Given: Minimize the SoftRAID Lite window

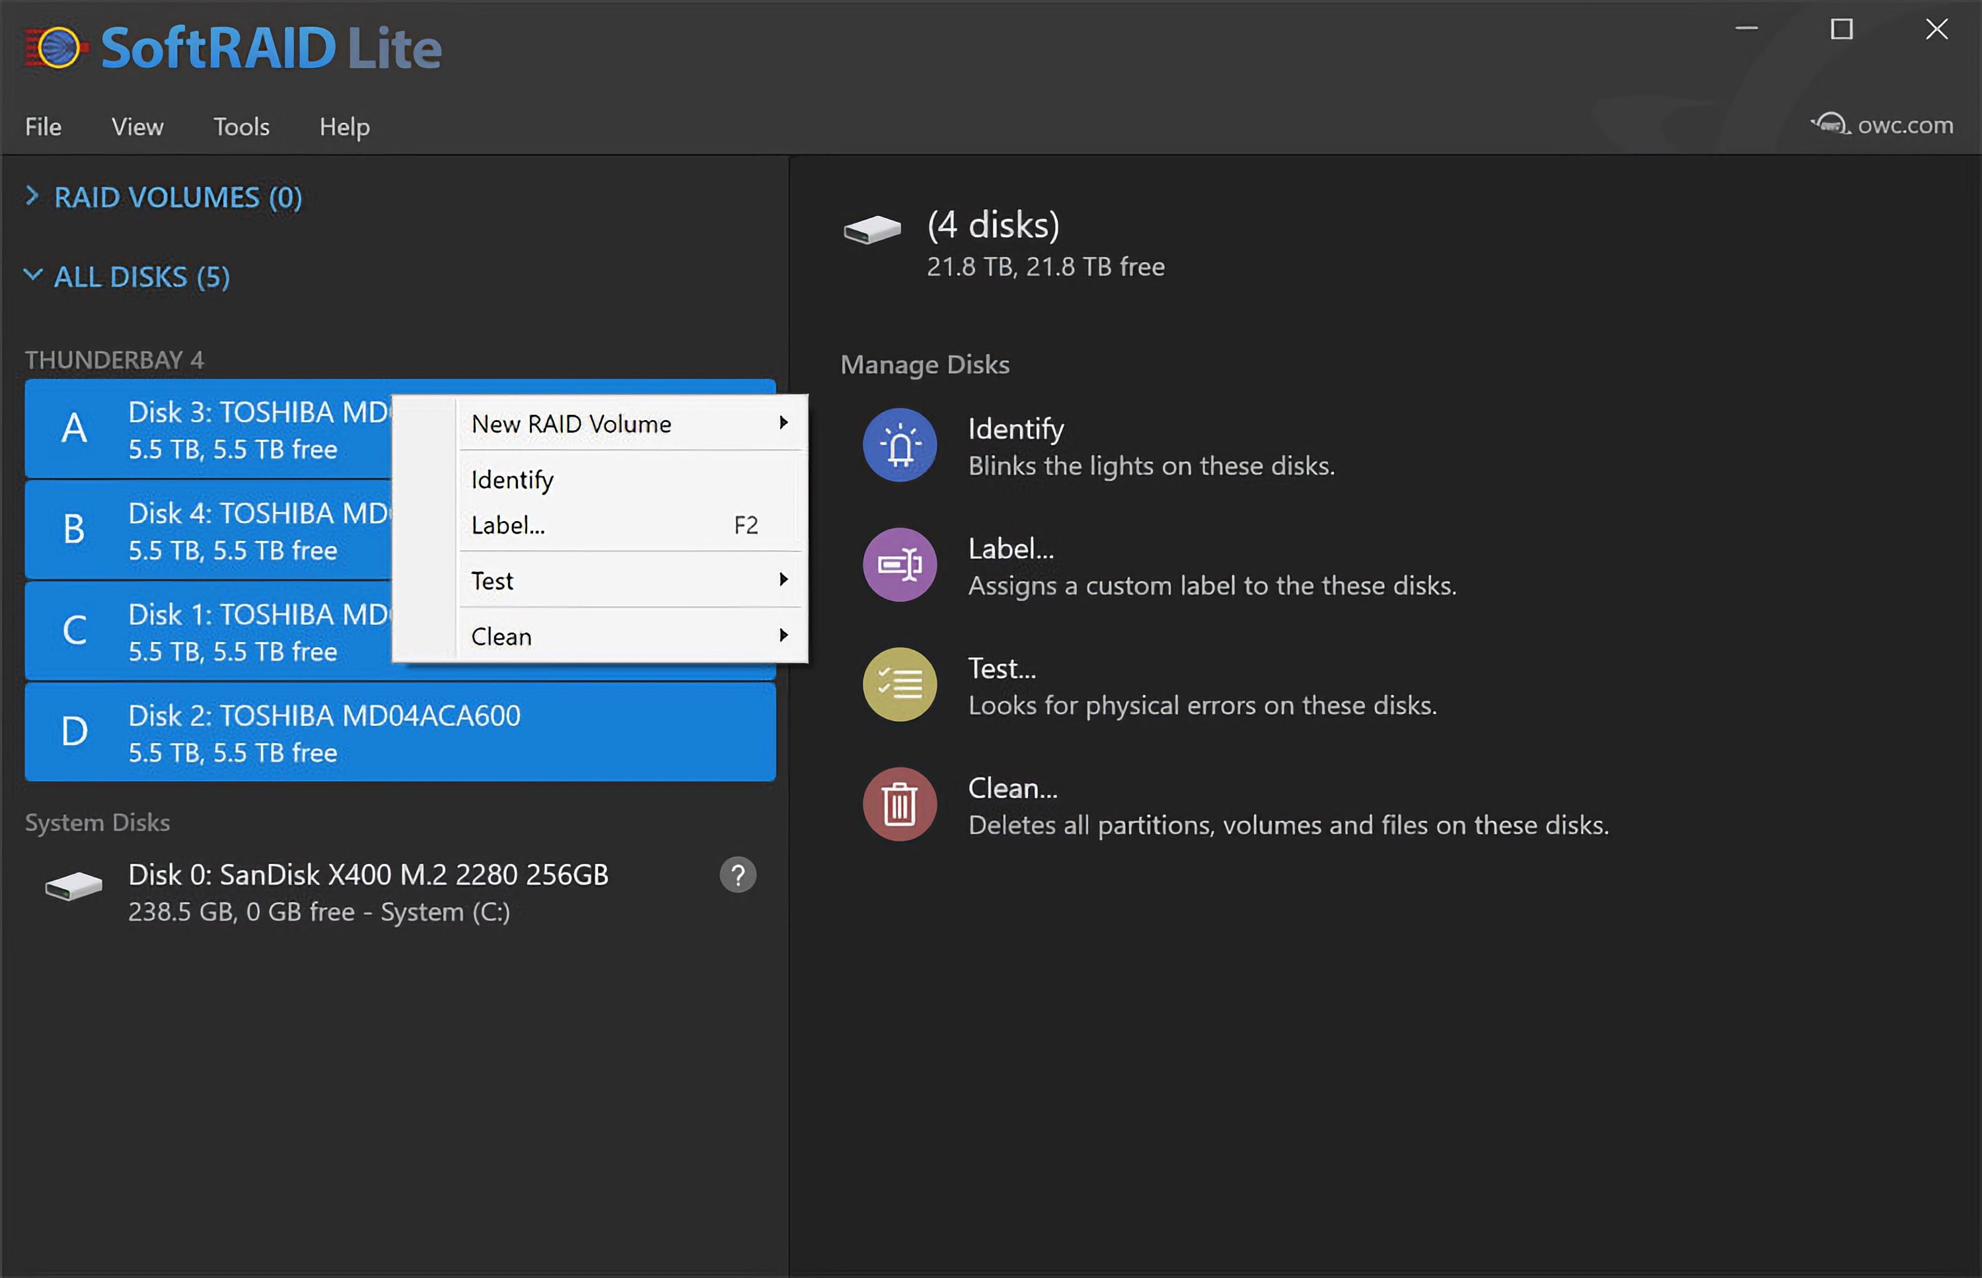Looking at the screenshot, I should tap(1746, 29).
